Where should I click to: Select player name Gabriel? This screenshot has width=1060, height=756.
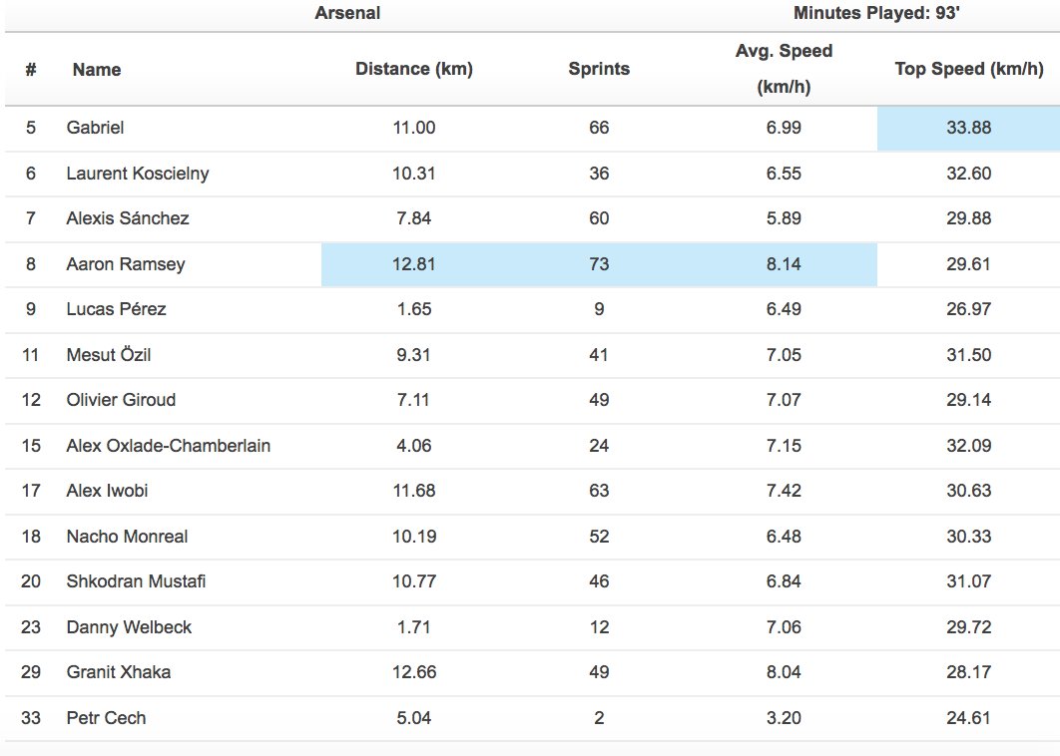click(x=95, y=128)
